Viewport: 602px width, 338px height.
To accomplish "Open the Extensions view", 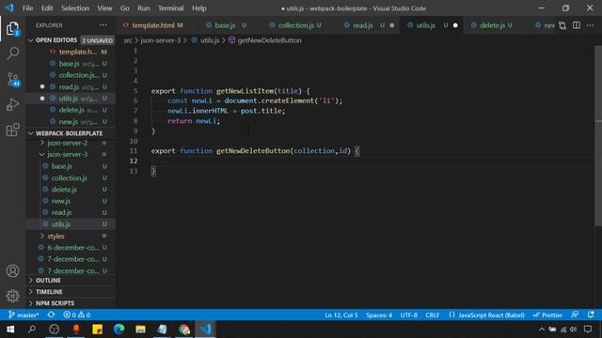I will coord(12,130).
